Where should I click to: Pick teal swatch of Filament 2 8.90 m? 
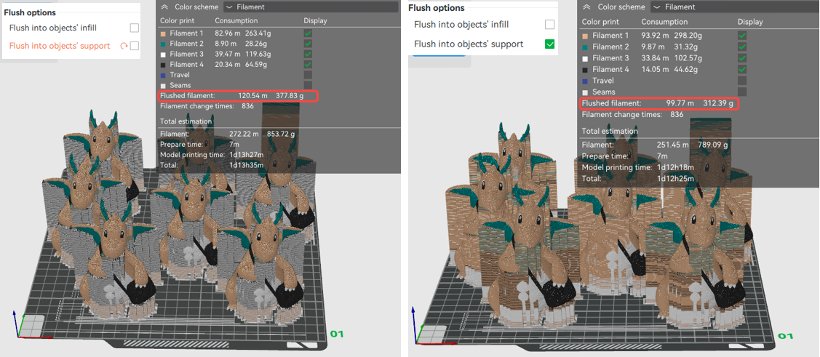(x=163, y=44)
